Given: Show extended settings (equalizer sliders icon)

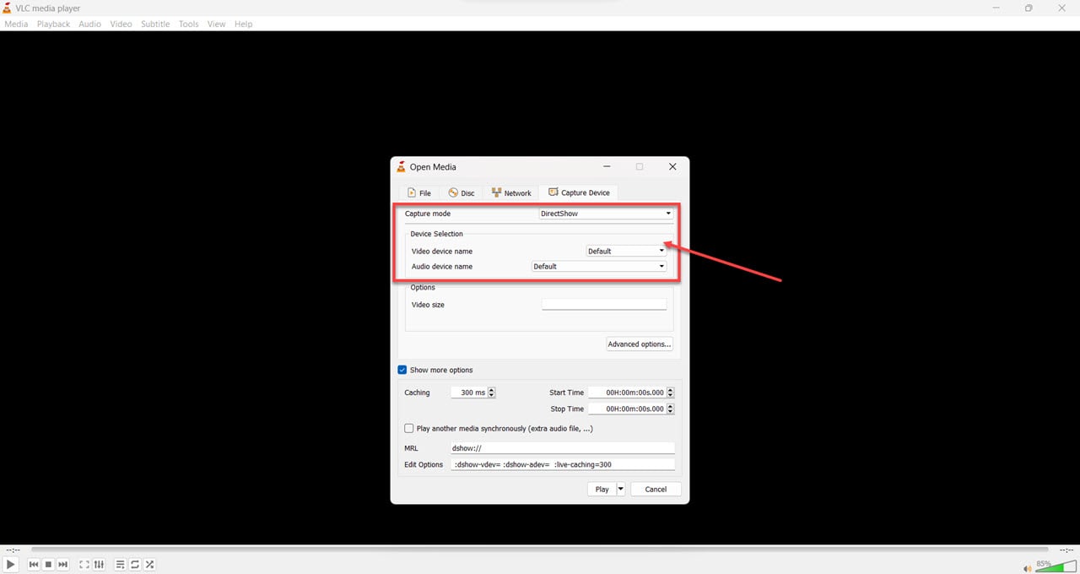Looking at the screenshot, I should (99, 564).
